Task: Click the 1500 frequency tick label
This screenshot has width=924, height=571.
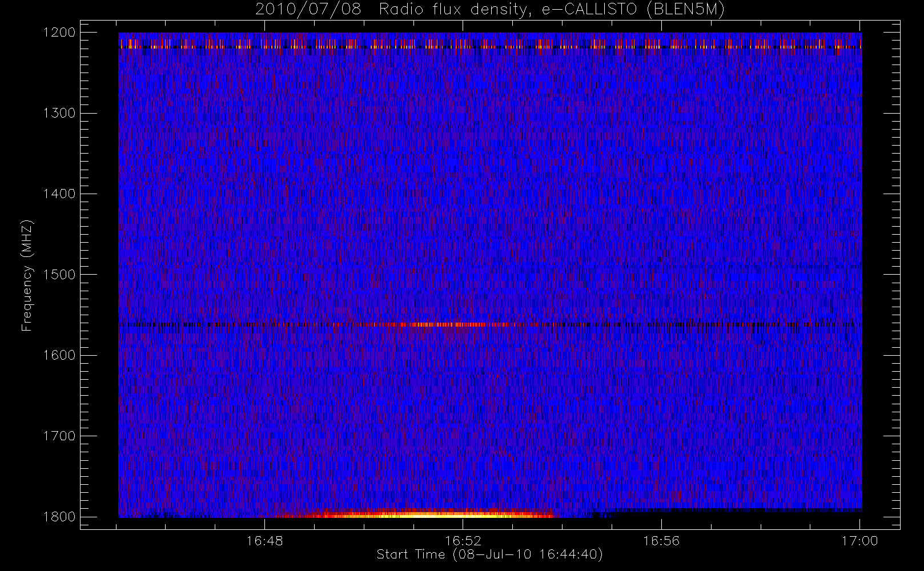Action: pyautogui.click(x=59, y=275)
